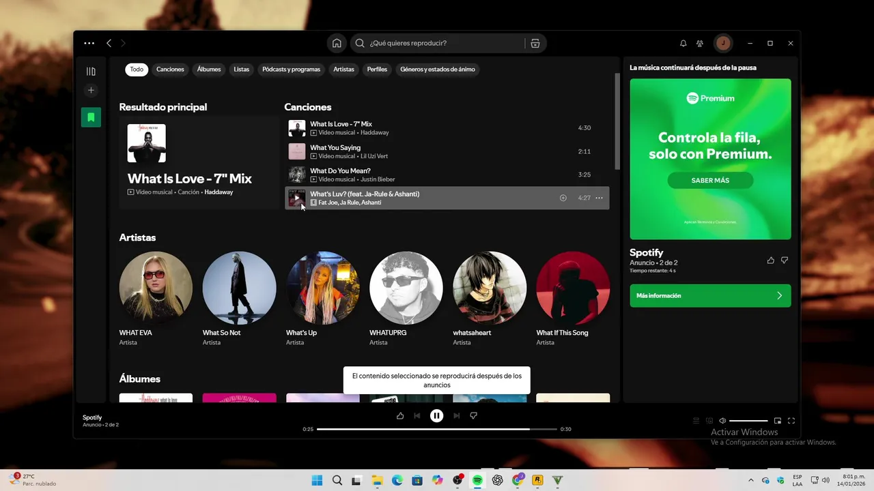Viewport: 874px width, 491px height.
Task: Thumbs up in the right ad panel
Action: point(771,260)
